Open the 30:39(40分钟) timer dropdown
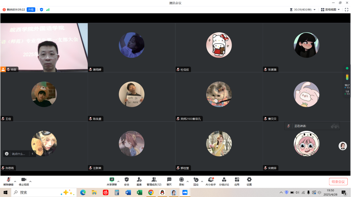351x197 pixels. pyautogui.click(x=303, y=10)
